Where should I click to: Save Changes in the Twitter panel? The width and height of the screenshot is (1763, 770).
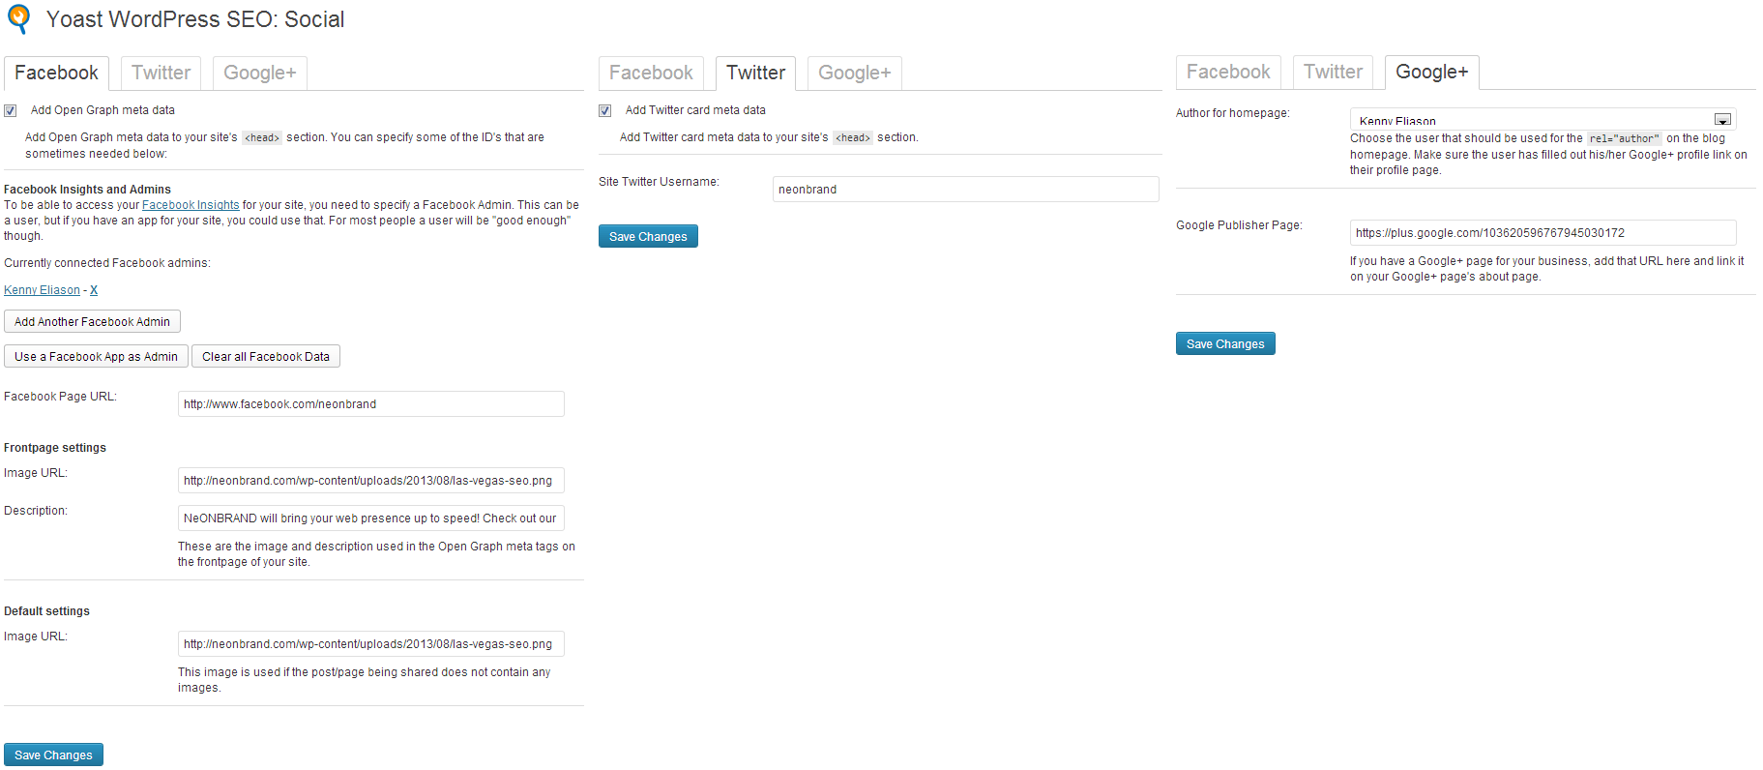point(648,236)
